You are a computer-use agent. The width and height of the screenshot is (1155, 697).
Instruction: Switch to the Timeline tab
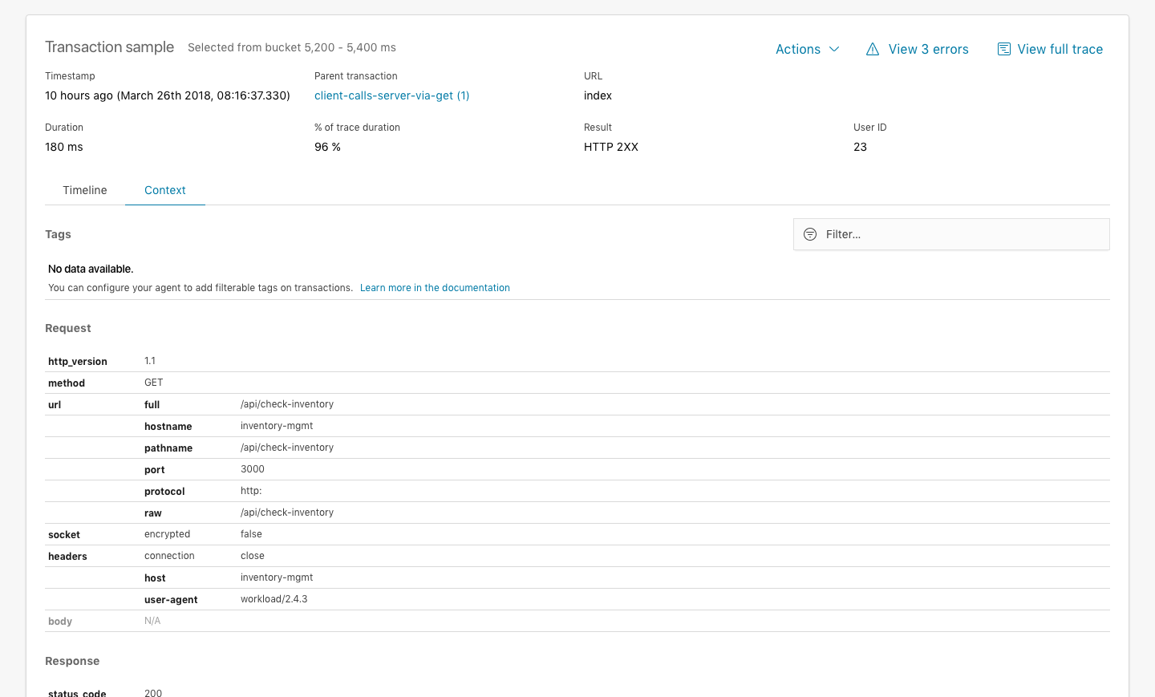click(84, 190)
